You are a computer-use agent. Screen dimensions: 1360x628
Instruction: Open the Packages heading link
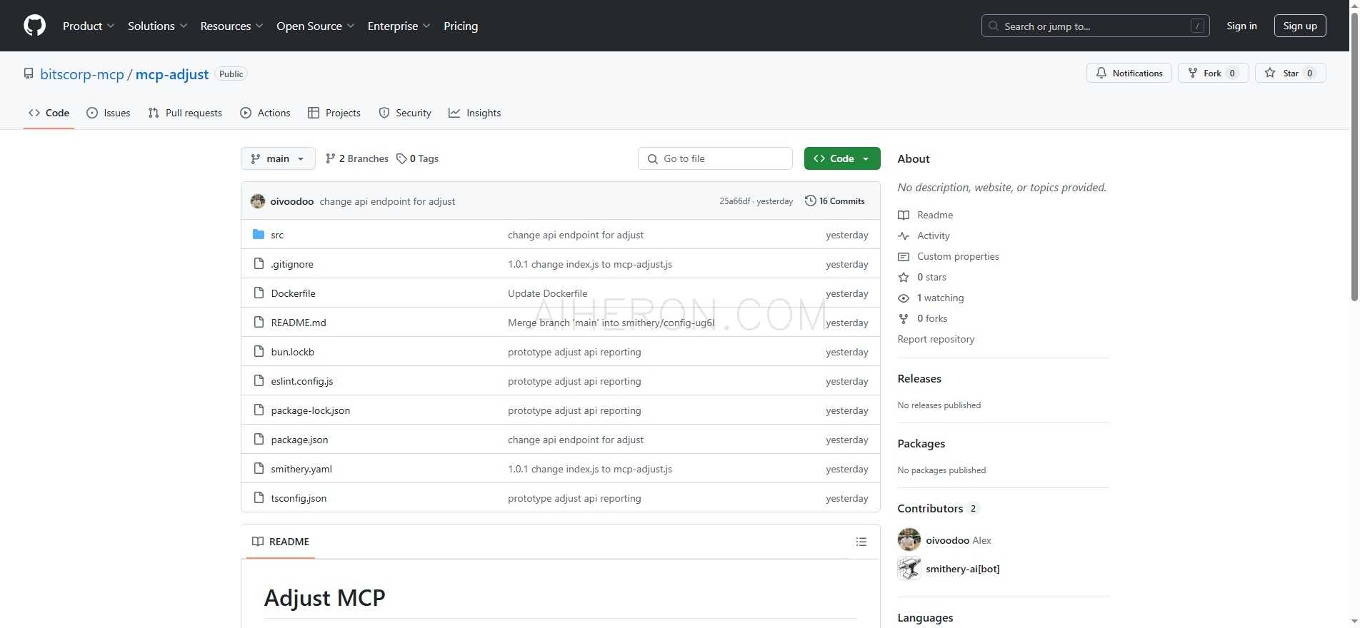[x=921, y=443]
